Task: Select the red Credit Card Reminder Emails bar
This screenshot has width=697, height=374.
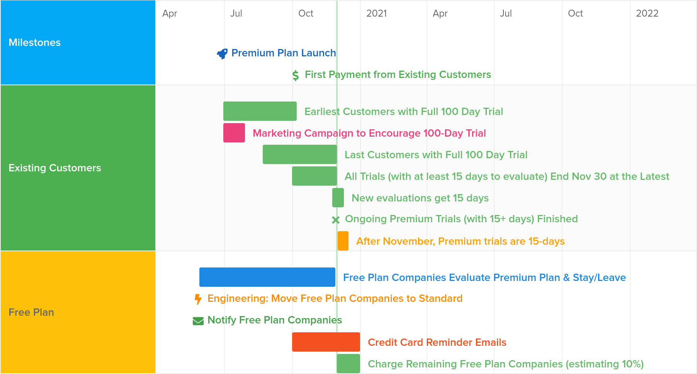Action: (326, 342)
